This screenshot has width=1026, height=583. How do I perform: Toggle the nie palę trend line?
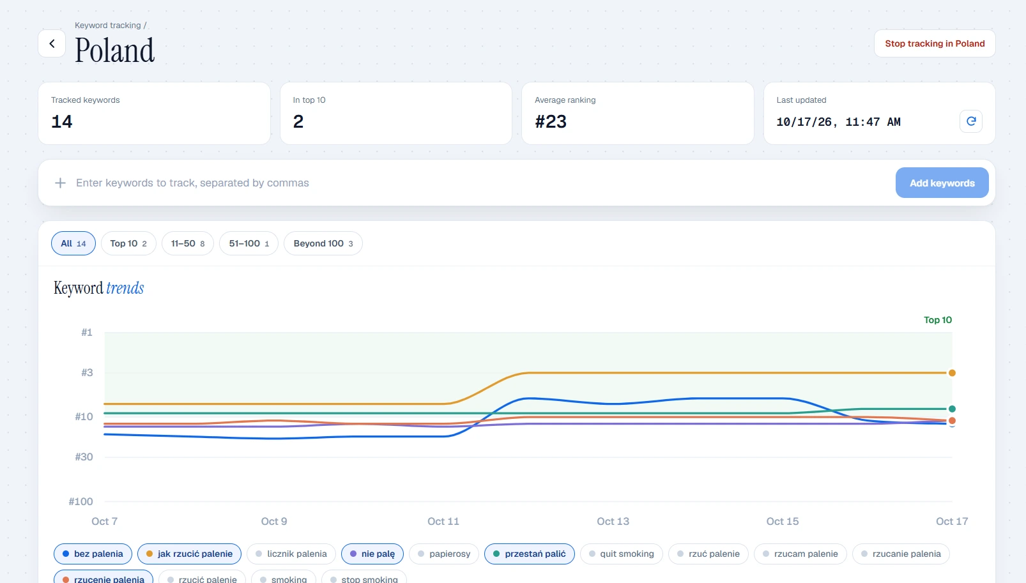(372, 554)
